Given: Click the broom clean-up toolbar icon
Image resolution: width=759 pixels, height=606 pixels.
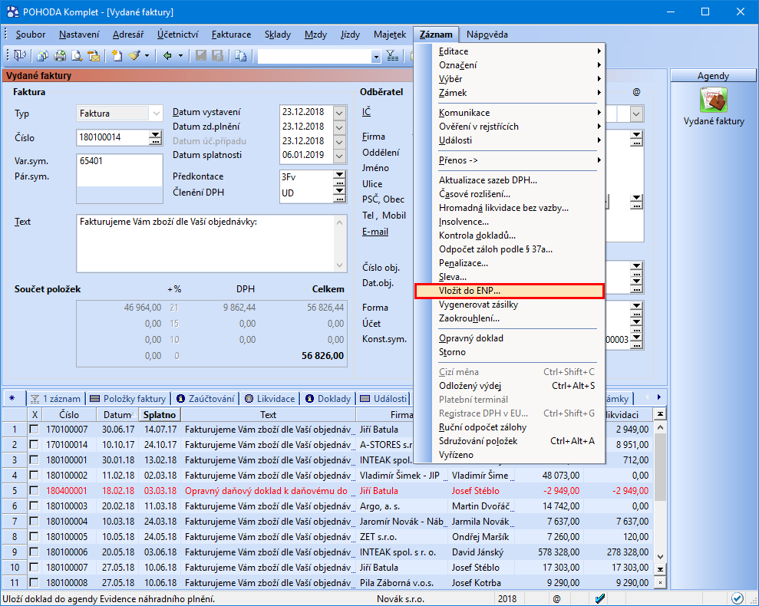Looking at the screenshot, I should (134, 56).
